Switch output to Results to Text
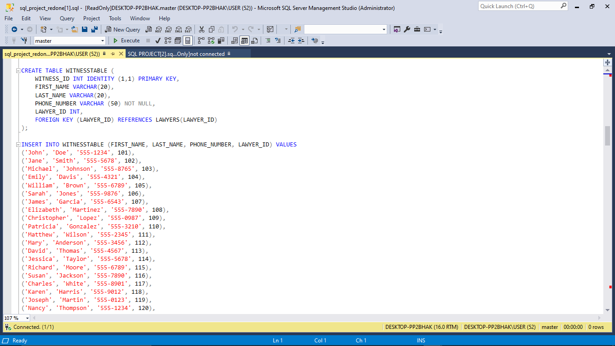 click(234, 41)
